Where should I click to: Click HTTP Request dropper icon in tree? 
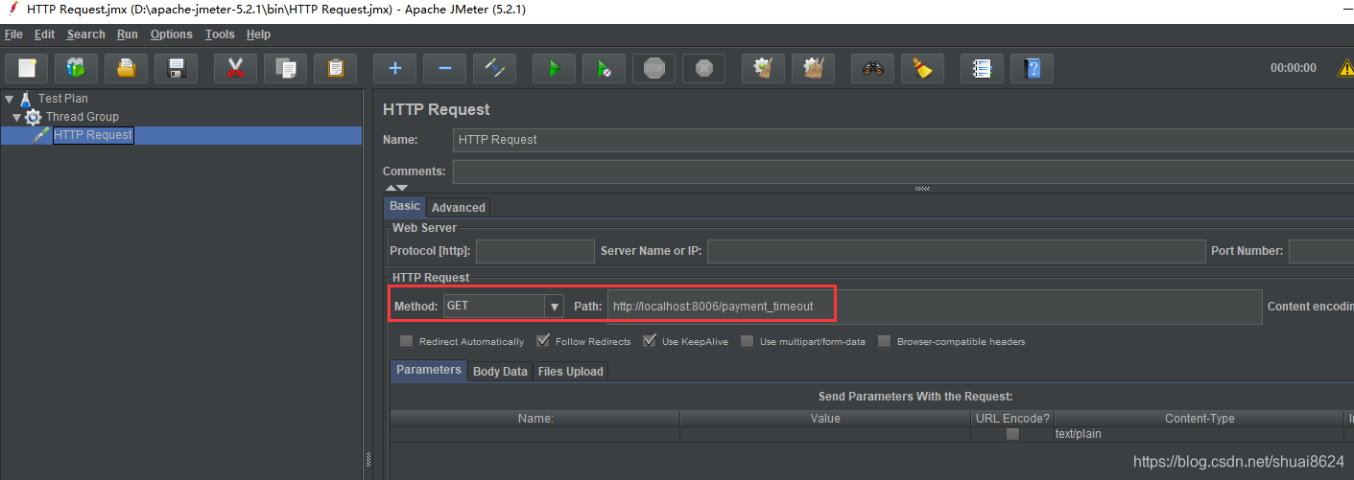coord(41,135)
